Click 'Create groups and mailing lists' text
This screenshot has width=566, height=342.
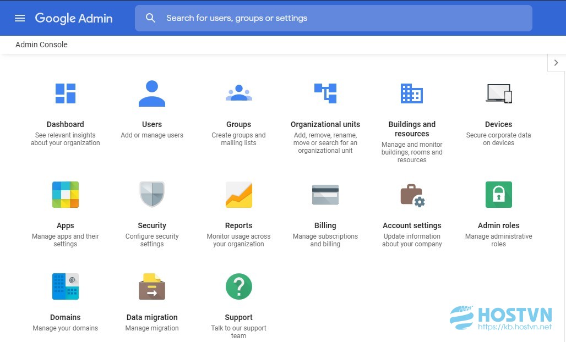238,139
